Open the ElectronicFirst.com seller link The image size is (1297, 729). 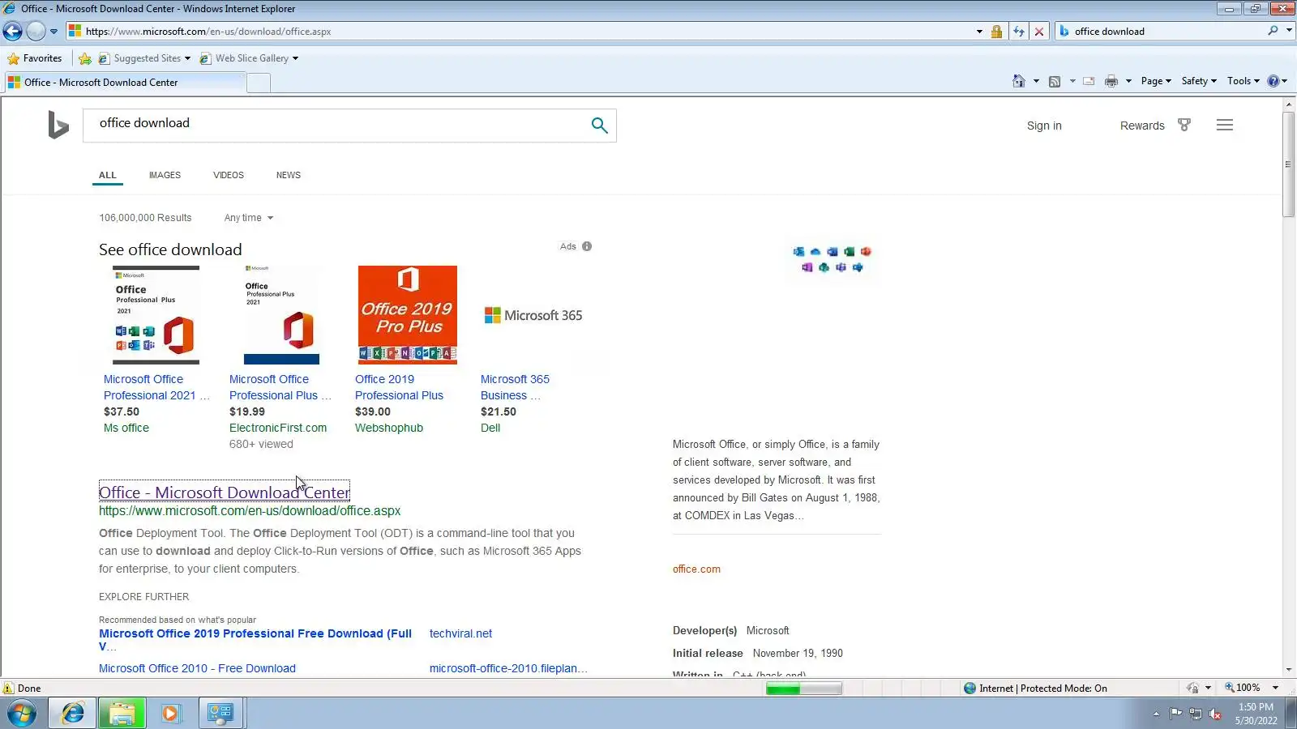tap(278, 428)
